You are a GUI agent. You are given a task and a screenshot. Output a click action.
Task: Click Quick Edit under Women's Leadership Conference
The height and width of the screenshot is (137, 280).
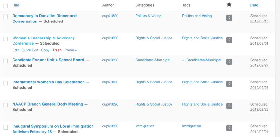pyautogui.click(x=30, y=50)
